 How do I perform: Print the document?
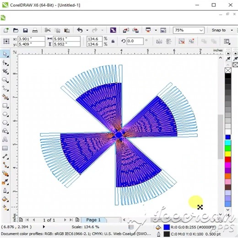[35, 30]
